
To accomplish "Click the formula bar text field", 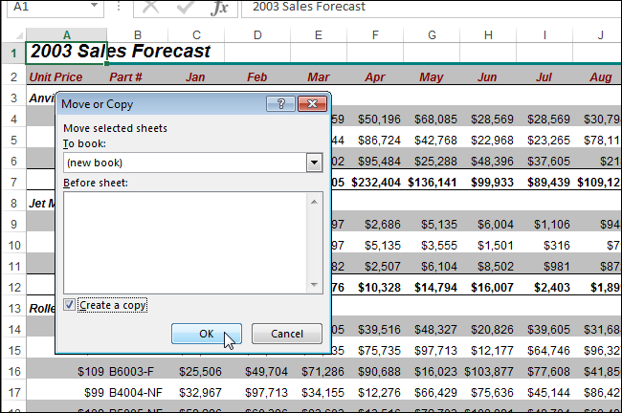I will (432, 7).
